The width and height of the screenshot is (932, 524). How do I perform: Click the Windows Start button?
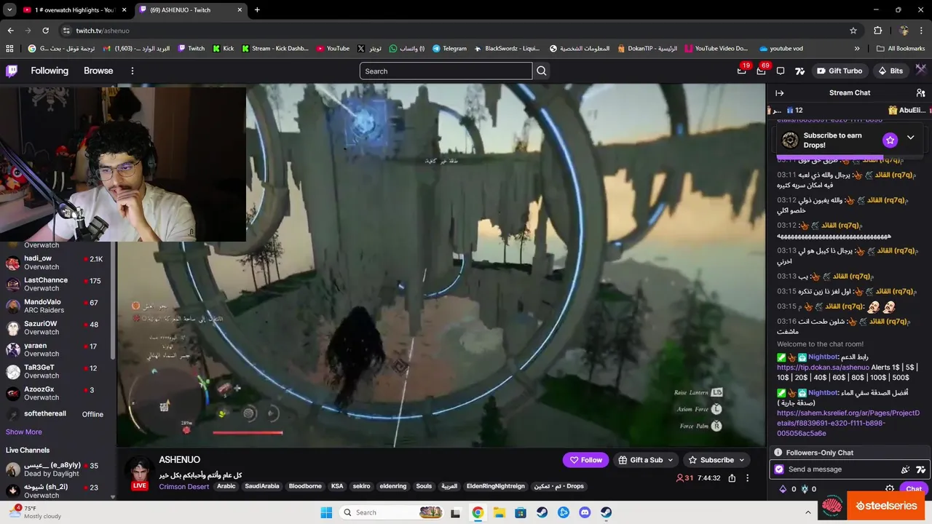point(326,512)
